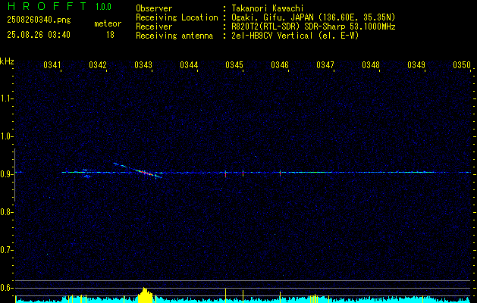
Task: Click the date stamp 25.08.26 03:40
Action: (39, 35)
